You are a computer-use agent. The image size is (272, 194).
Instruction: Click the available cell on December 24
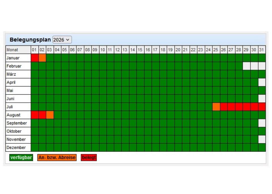[208, 148]
